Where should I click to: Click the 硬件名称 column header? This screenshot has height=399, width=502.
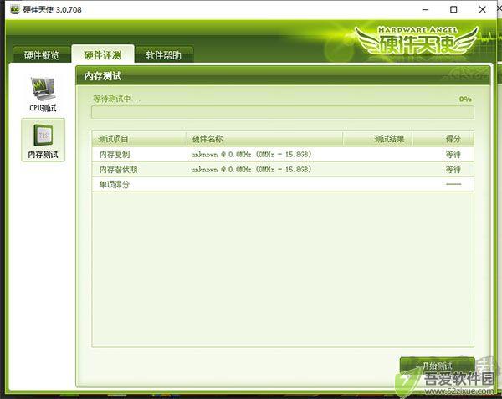point(264,139)
